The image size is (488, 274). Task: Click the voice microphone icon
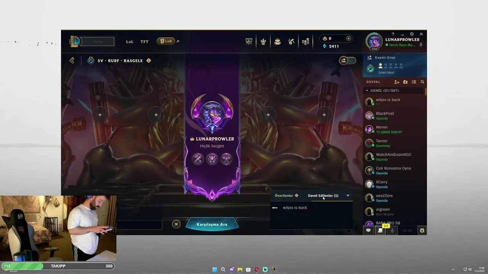tap(392, 230)
